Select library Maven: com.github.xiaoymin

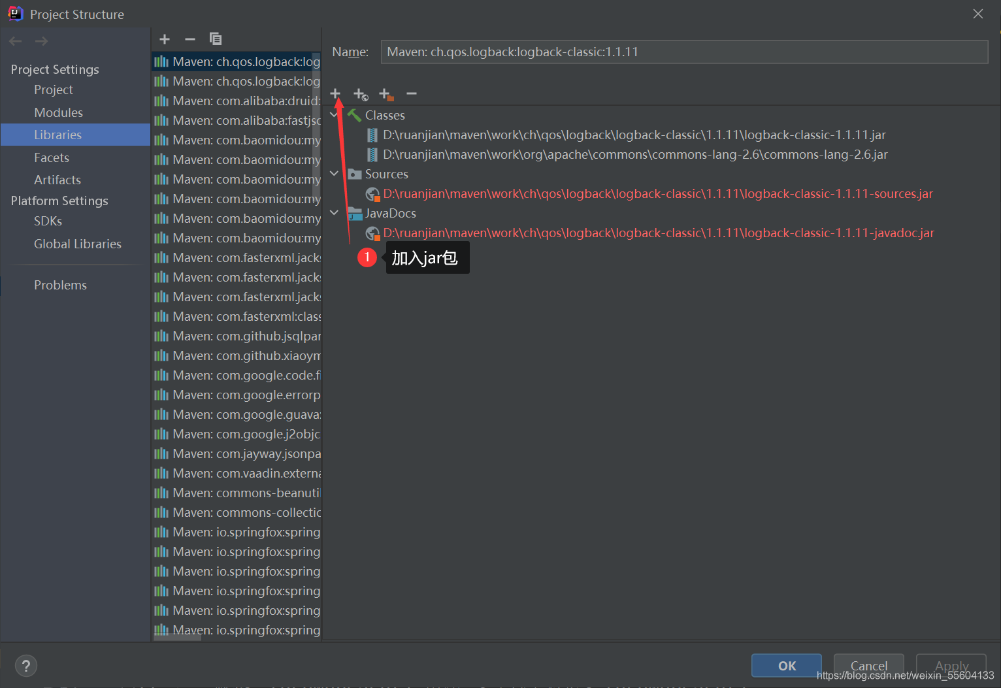pyautogui.click(x=237, y=355)
